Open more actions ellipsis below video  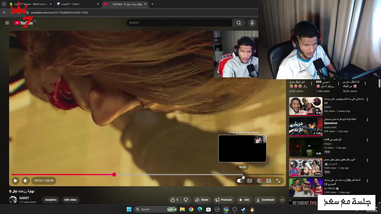point(282,200)
